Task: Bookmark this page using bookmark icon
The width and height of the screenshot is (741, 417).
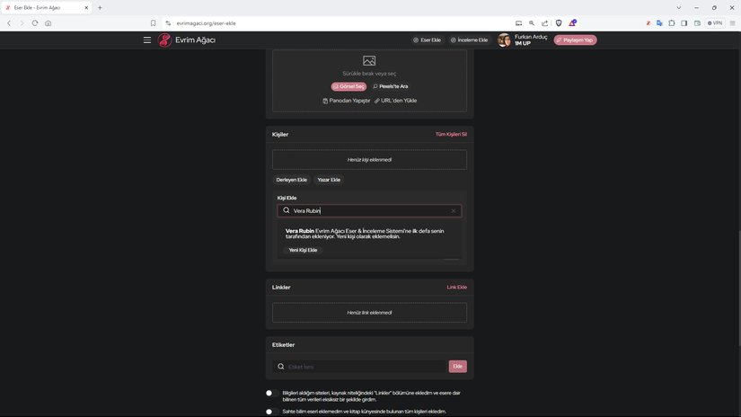Action: pyautogui.click(x=154, y=22)
